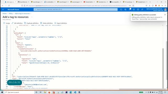Open Microsoft Edge from the taskbar
Screen dimensions: 168x94
[71, 92]
